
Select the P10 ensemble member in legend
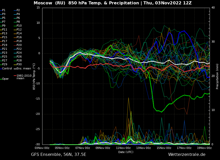(x=19, y=26)
